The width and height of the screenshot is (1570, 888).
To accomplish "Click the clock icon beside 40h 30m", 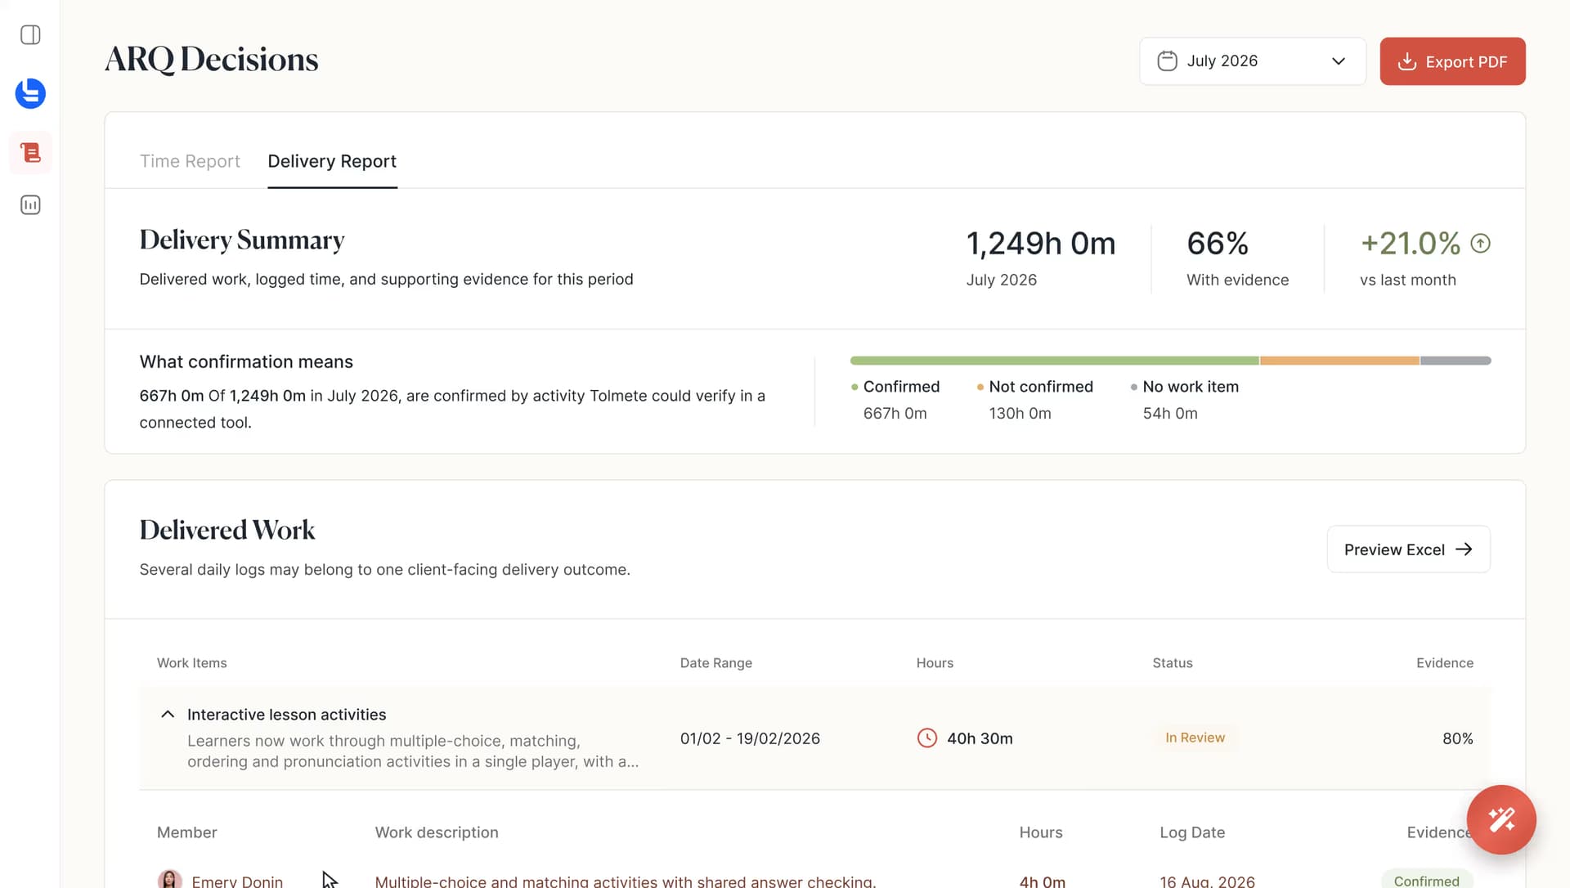I will pyautogui.click(x=926, y=738).
